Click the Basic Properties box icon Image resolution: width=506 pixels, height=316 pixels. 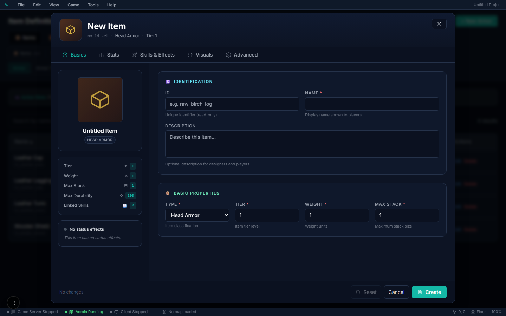168,193
